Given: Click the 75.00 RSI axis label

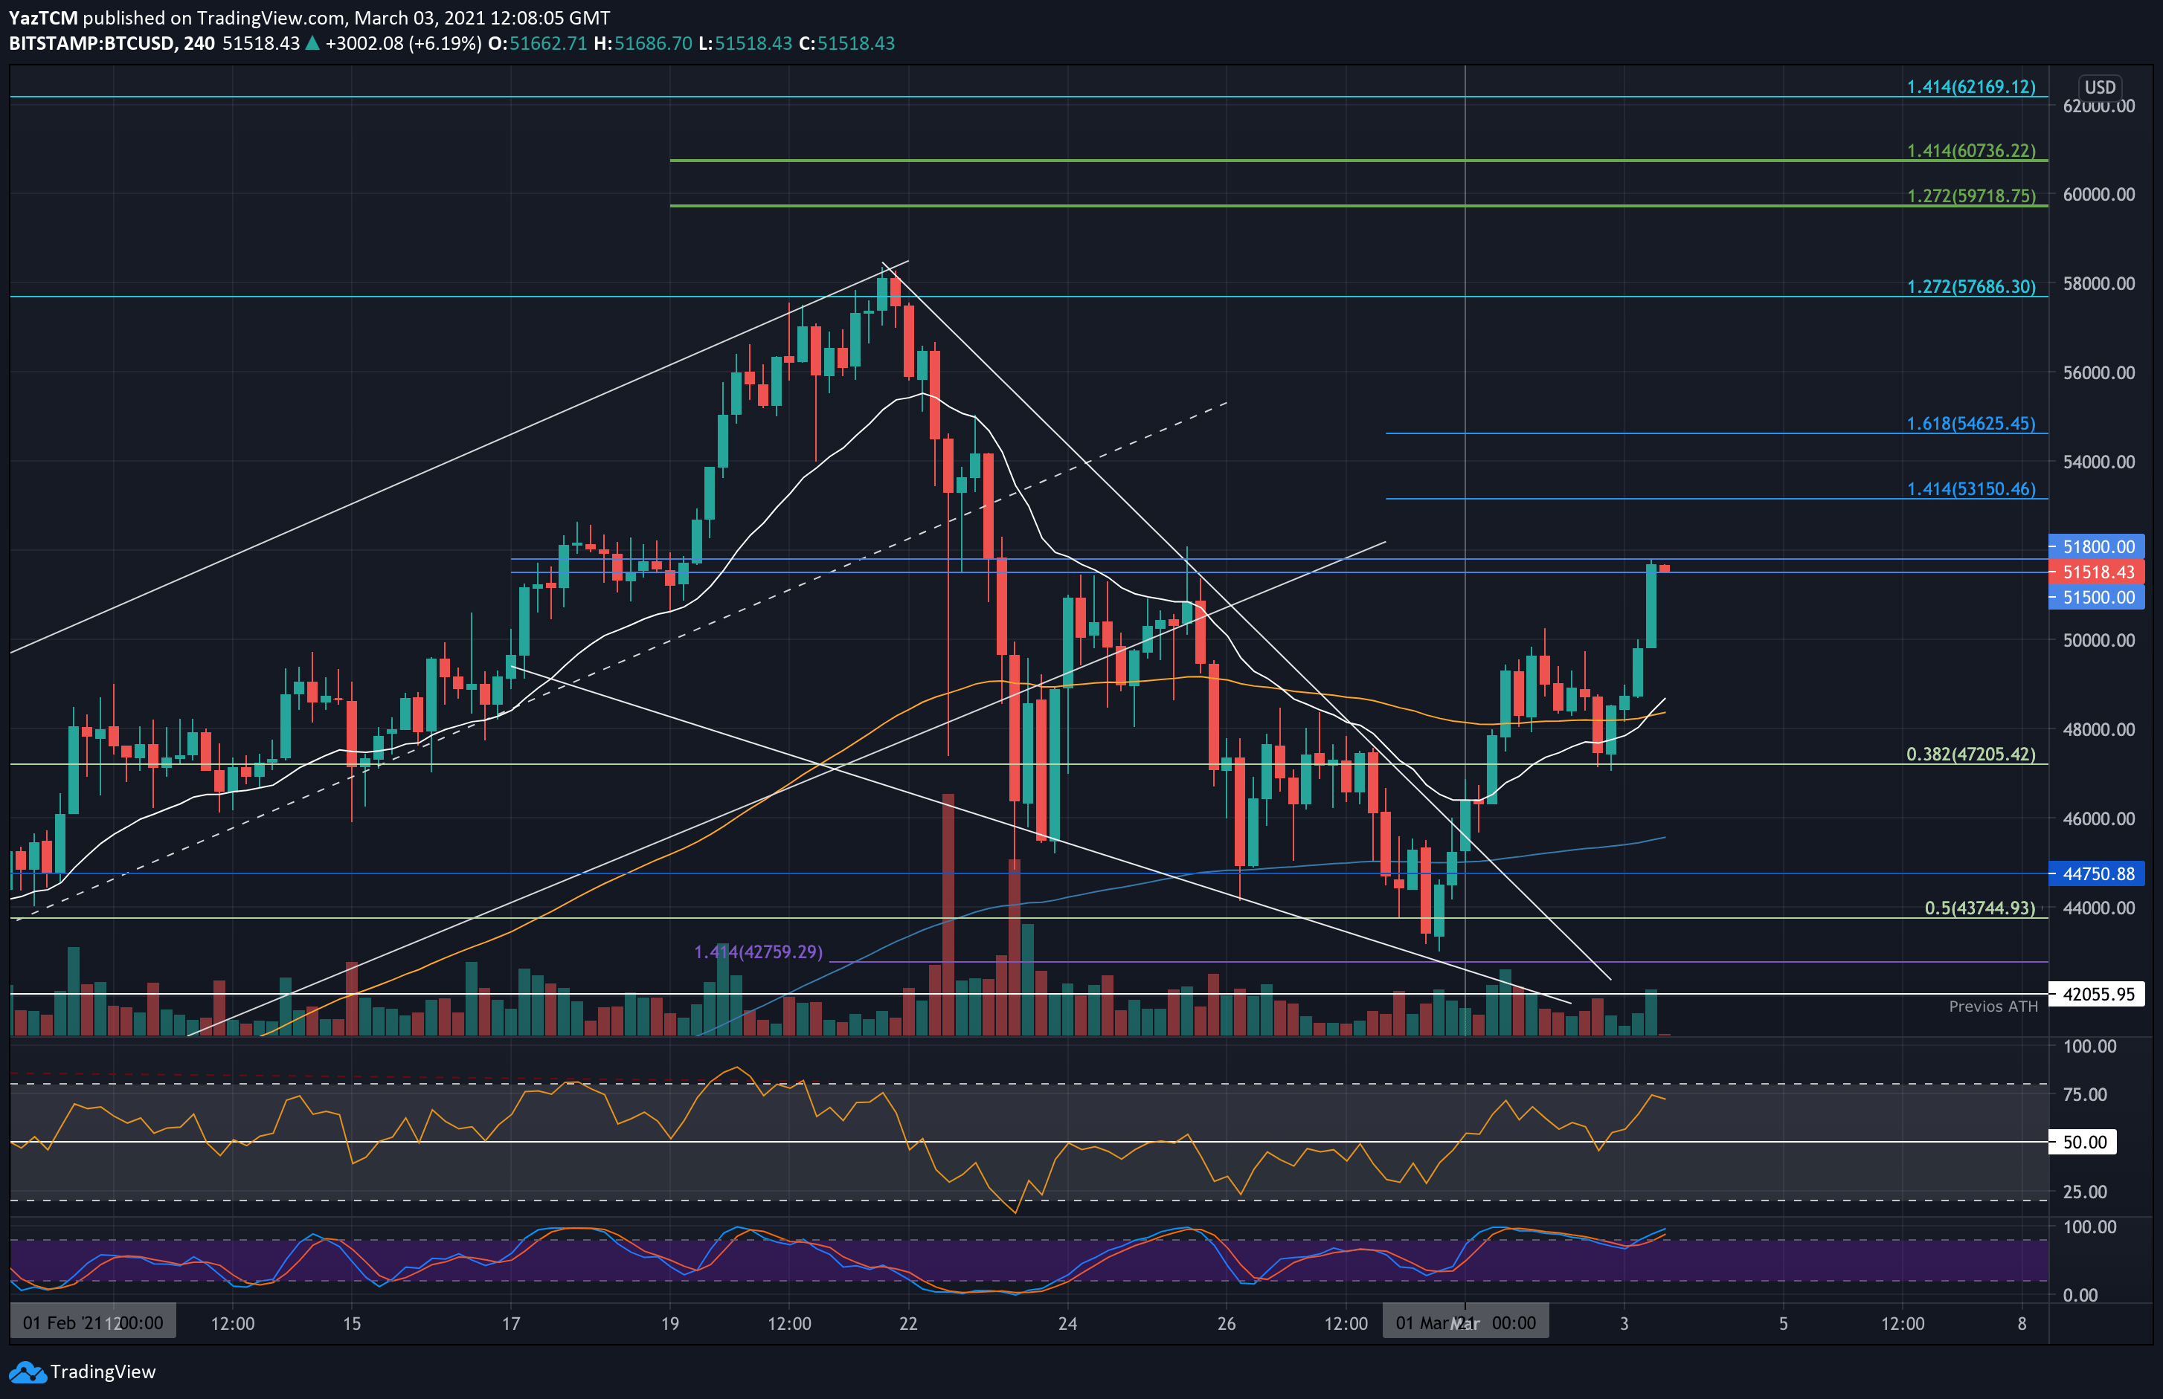Looking at the screenshot, I should [2085, 1095].
